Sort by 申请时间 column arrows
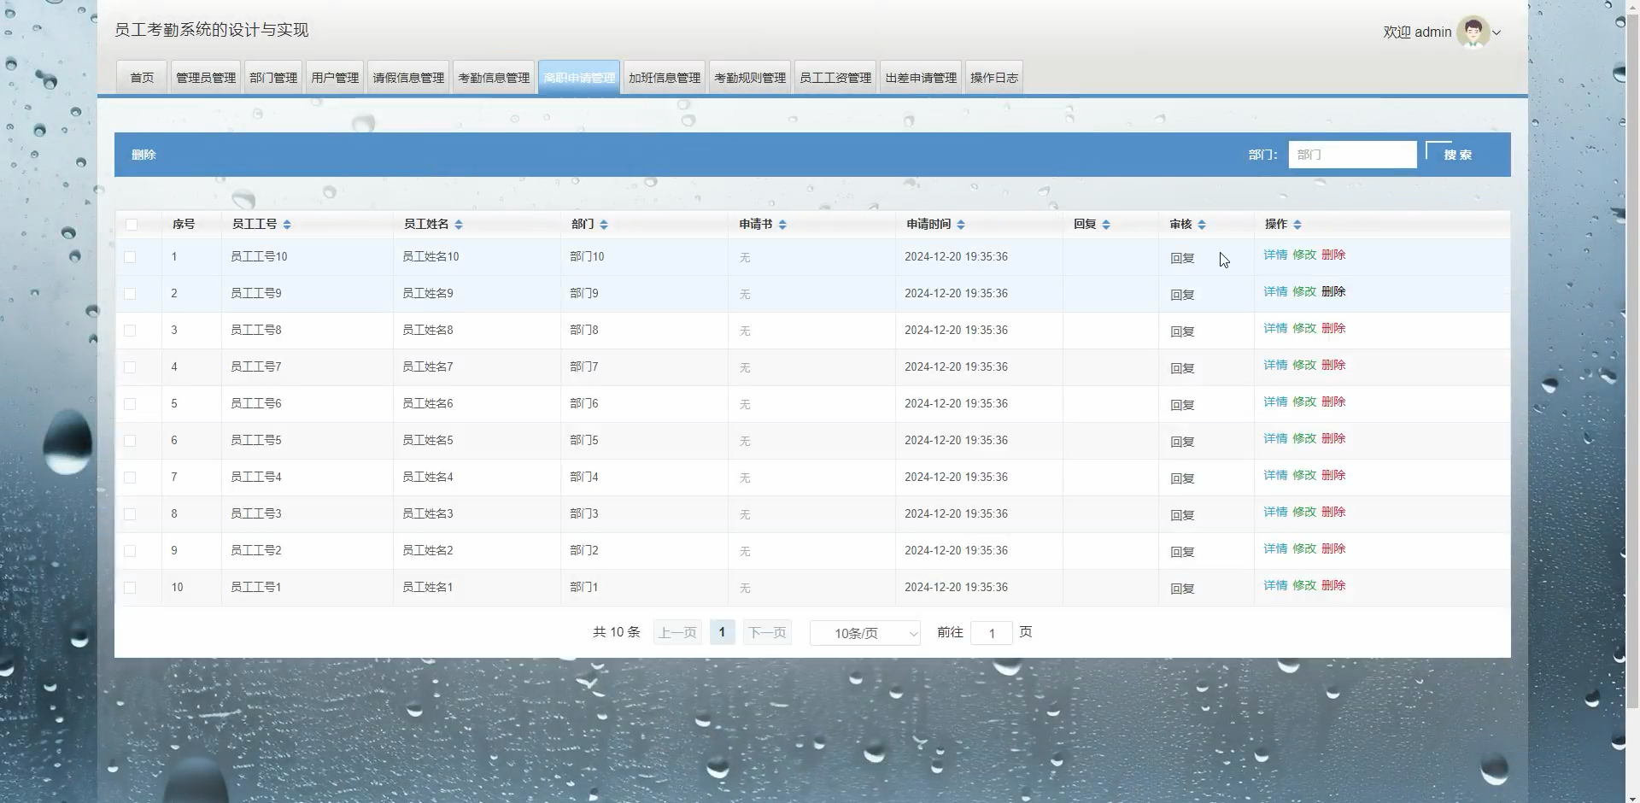The height and width of the screenshot is (803, 1640). pyautogui.click(x=961, y=224)
